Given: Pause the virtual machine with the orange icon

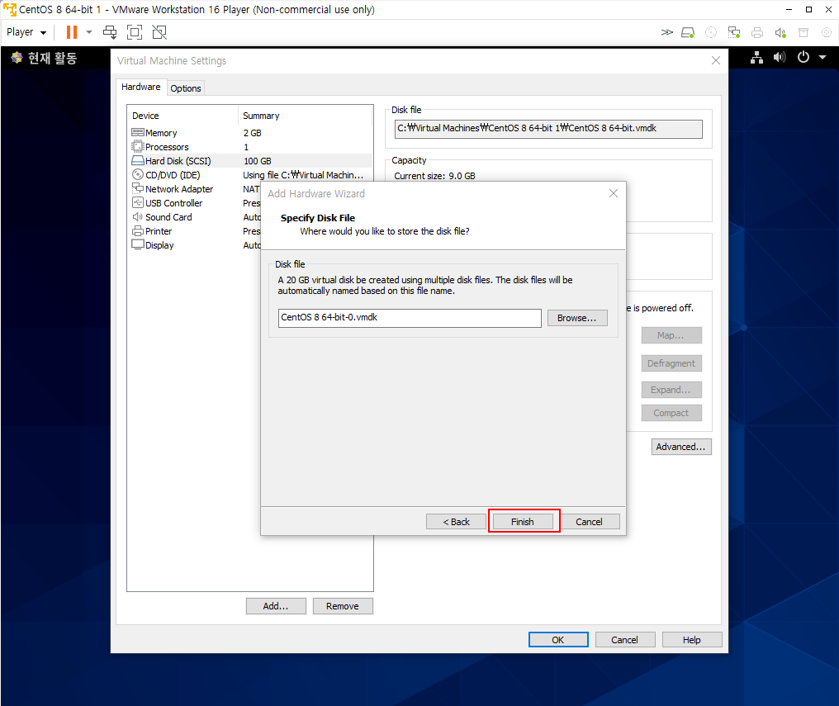Looking at the screenshot, I should pos(72,32).
